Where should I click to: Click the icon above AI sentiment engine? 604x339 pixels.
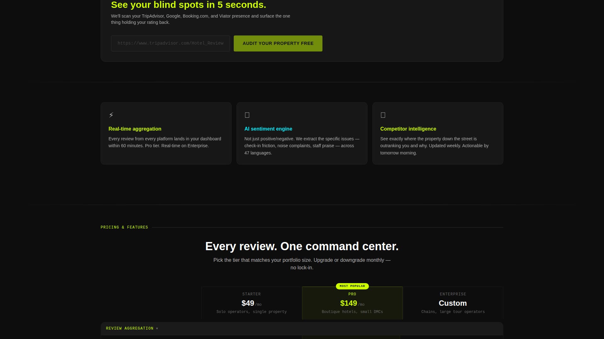point(247,115)
